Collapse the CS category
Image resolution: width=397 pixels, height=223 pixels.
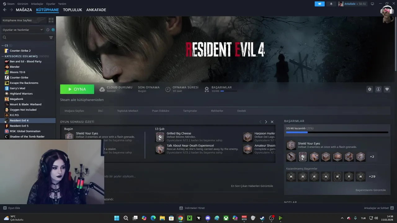3,46
